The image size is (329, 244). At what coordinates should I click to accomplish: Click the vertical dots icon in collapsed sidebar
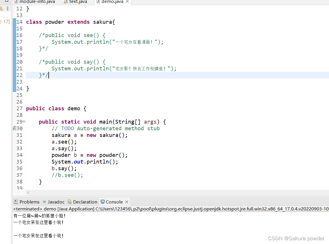tap(8, 8)
